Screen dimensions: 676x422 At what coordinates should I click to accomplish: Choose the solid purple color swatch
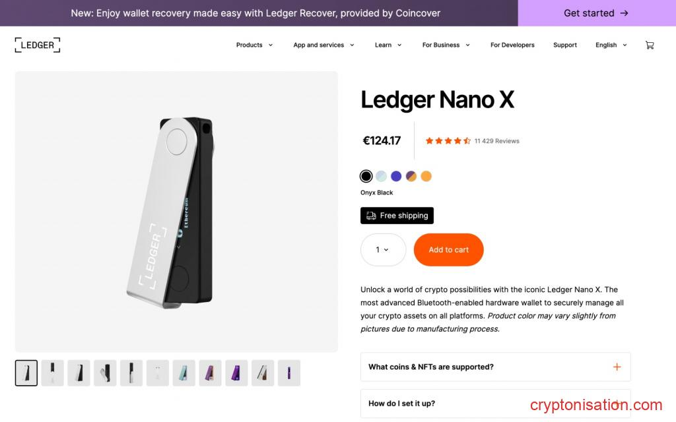click(x=396, y=176)
